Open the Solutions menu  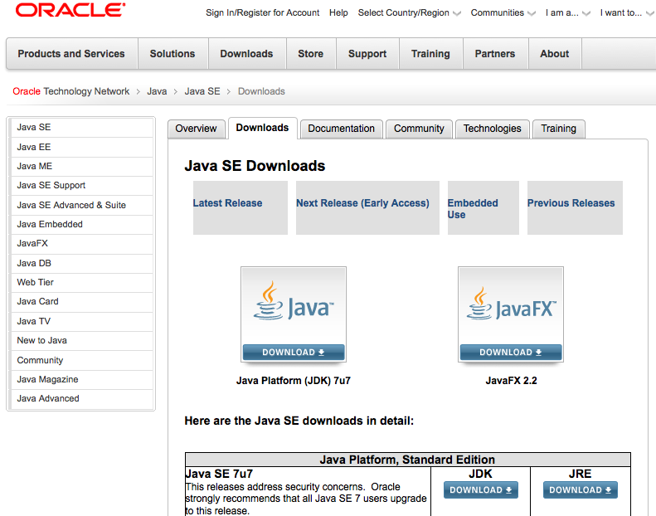[173, 54]
